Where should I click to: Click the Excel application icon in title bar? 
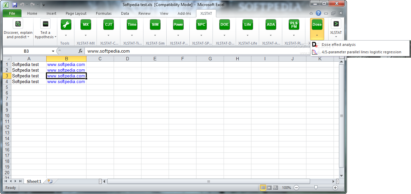coord(6,5)
